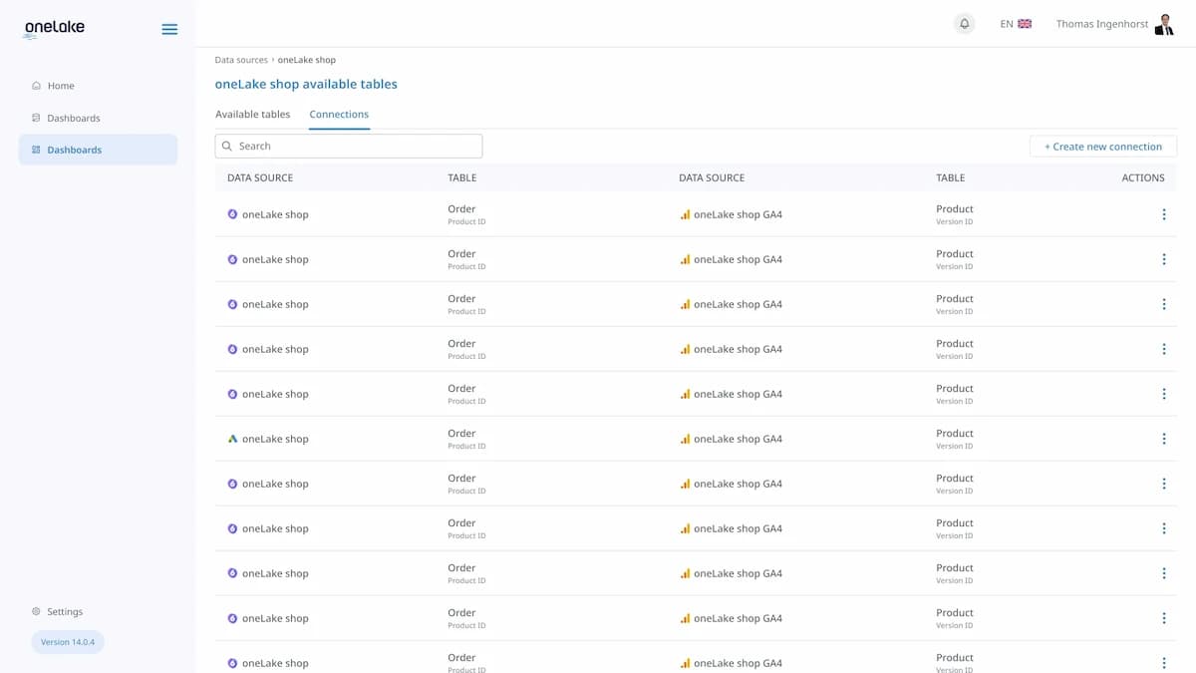Follow the Data sources breadcrumb link
Screen dimensions: 1196x673
point(241,60)
